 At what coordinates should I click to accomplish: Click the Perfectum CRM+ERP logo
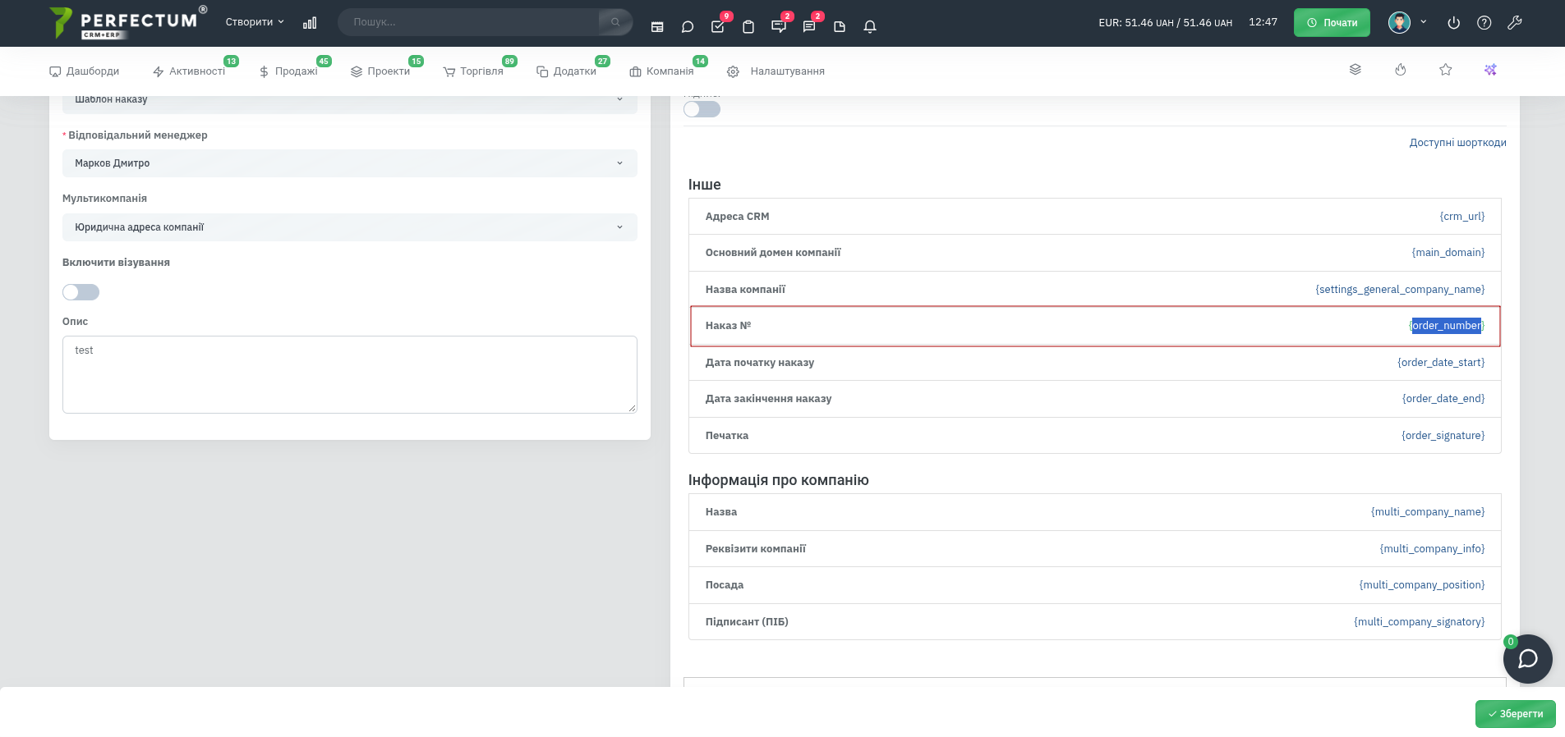click(x=127, y=22)
